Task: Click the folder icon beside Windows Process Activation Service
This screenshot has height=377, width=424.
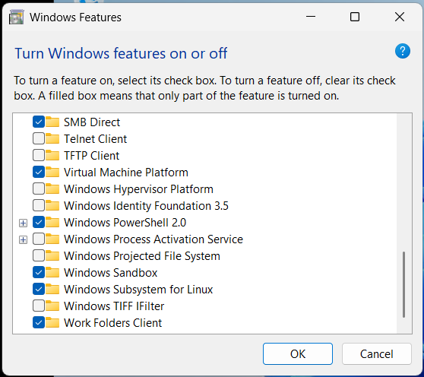Action: 52,239
